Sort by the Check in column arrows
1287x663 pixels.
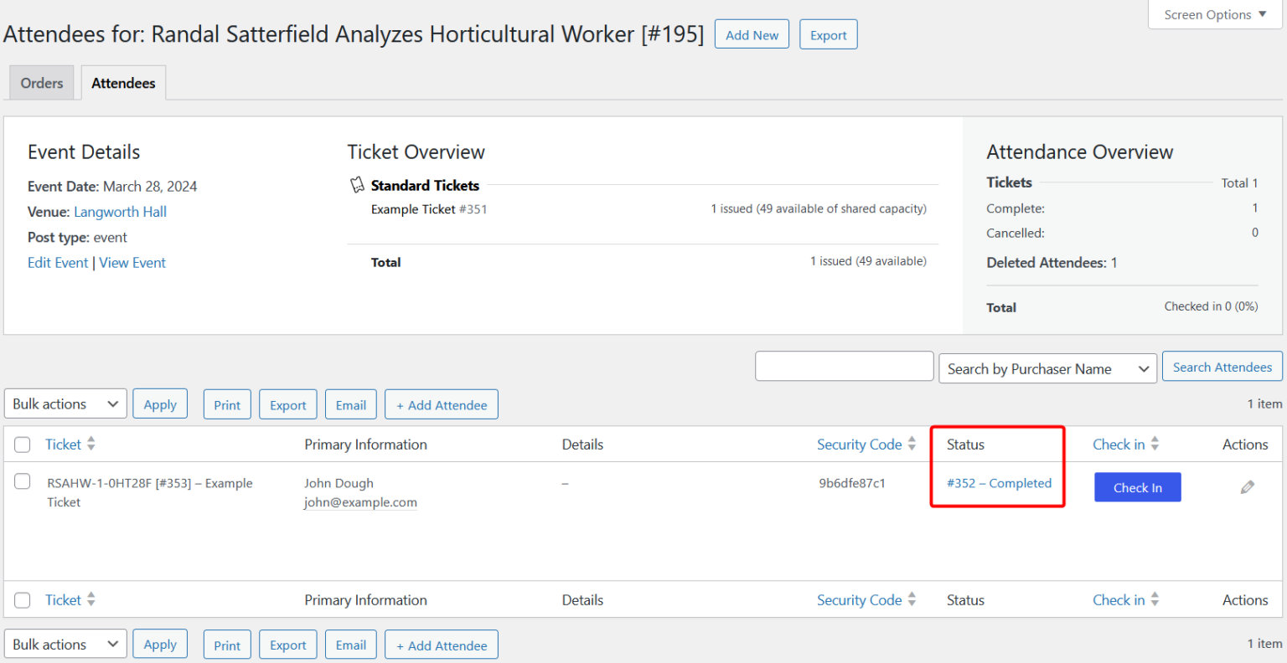(1155, 444)
